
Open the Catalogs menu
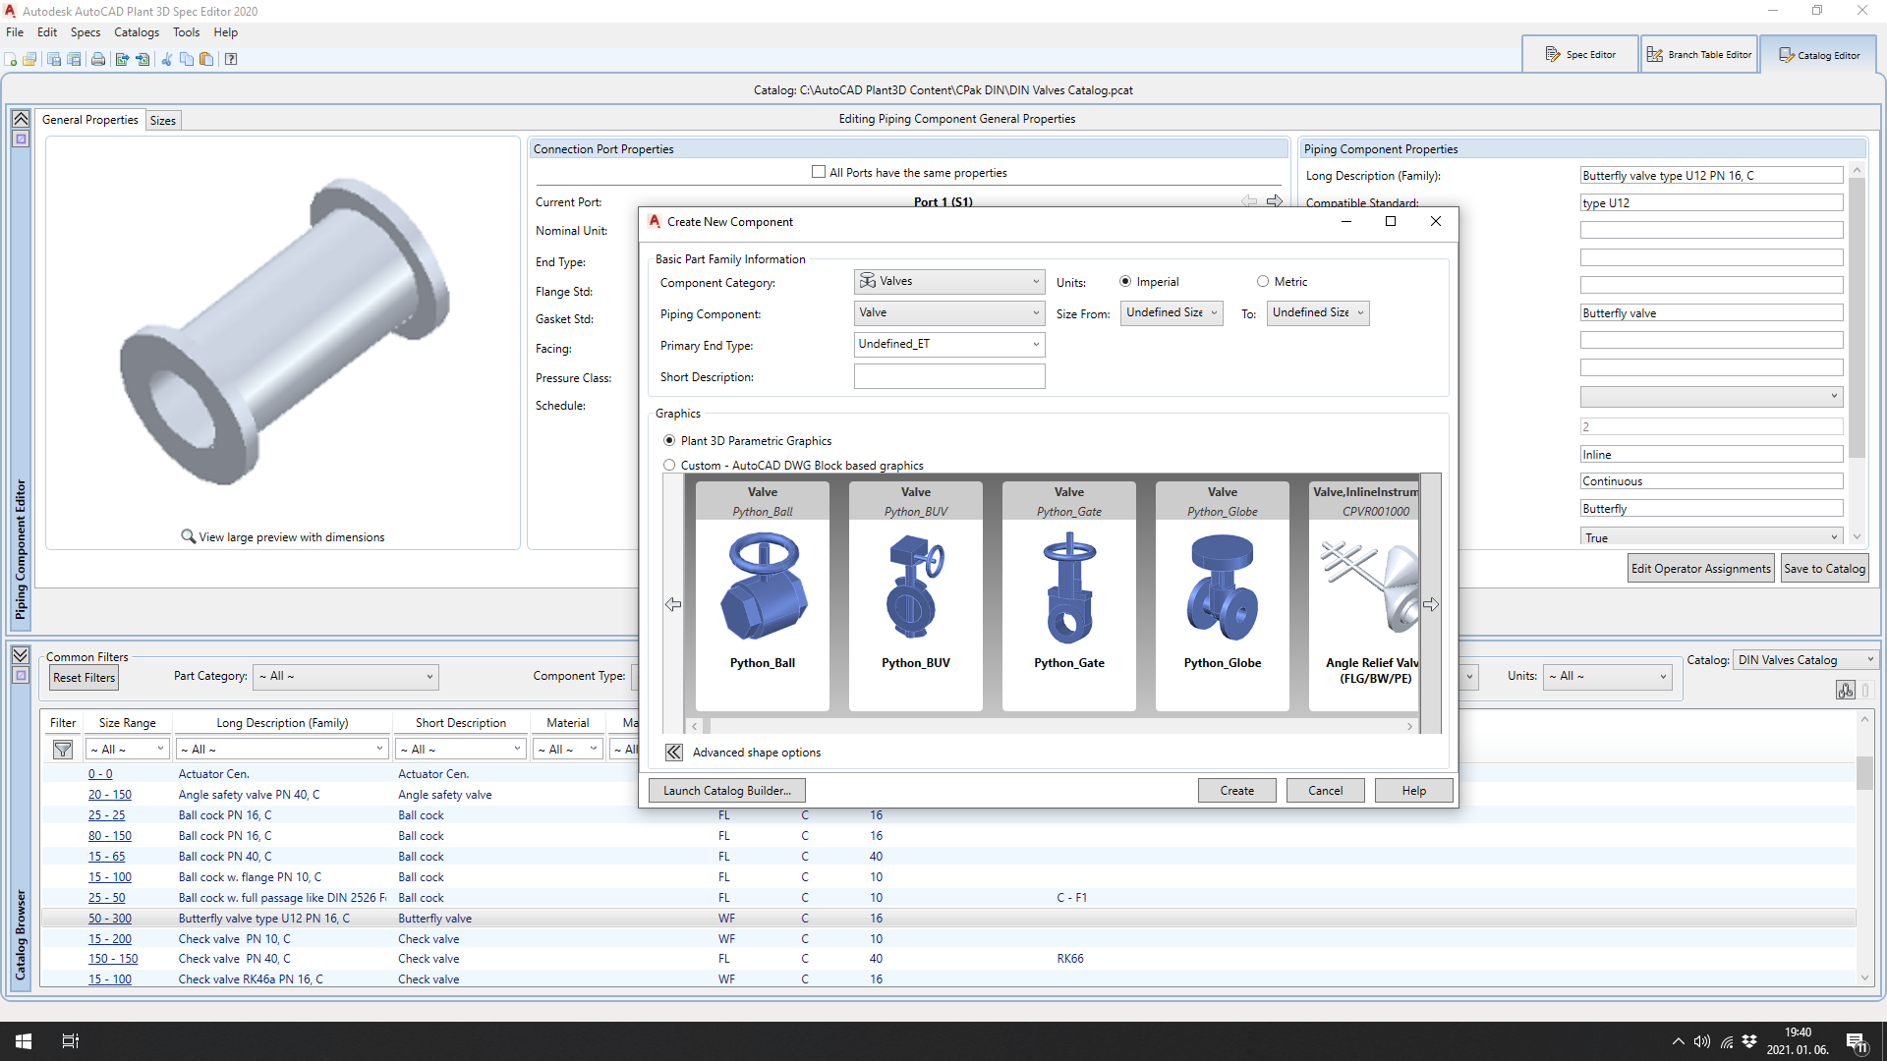[136, 32]
